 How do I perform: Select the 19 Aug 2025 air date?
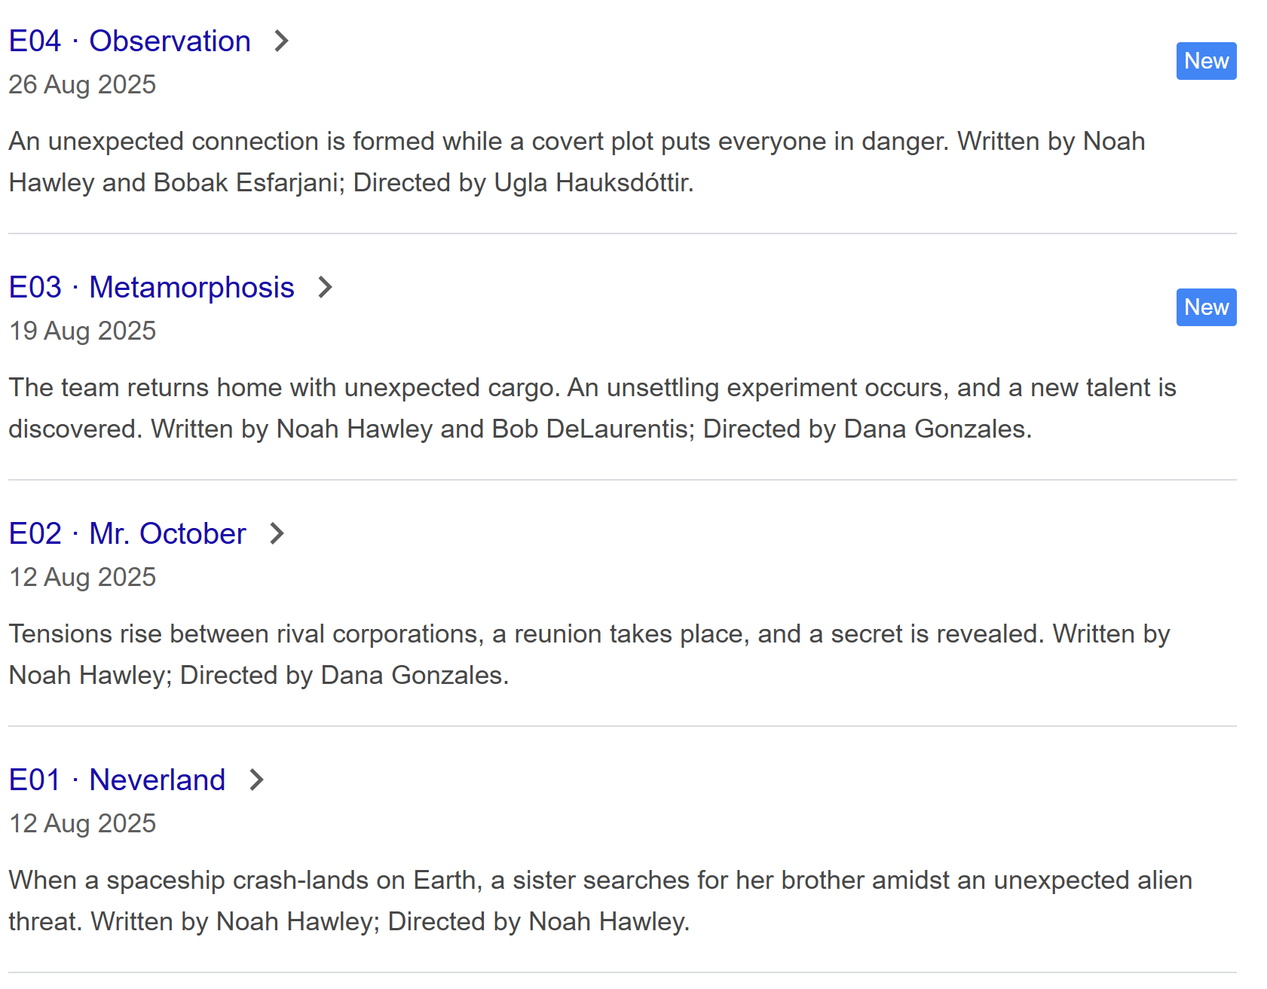[82, 331]
